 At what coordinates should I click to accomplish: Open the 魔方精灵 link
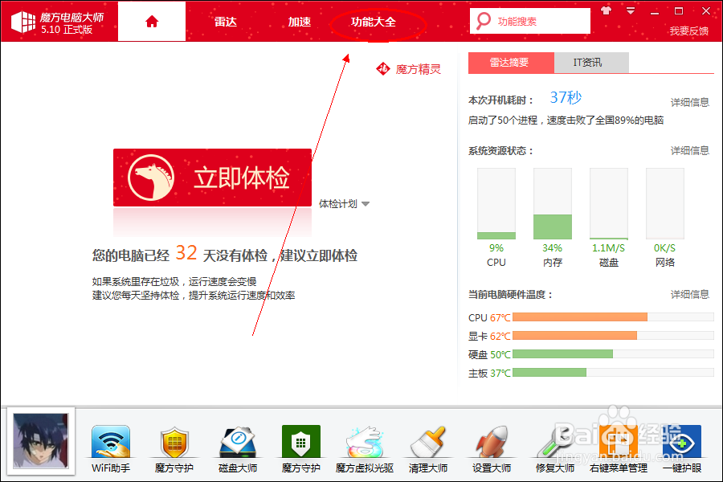point(419,69)
